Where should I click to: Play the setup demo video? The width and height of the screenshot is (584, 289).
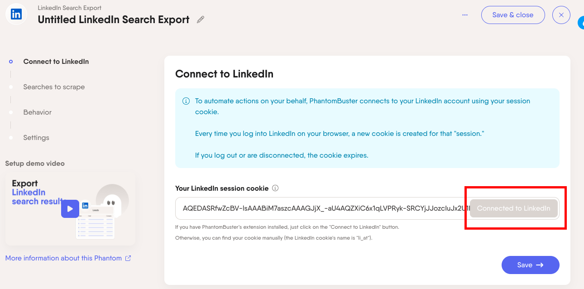point(70,209)
